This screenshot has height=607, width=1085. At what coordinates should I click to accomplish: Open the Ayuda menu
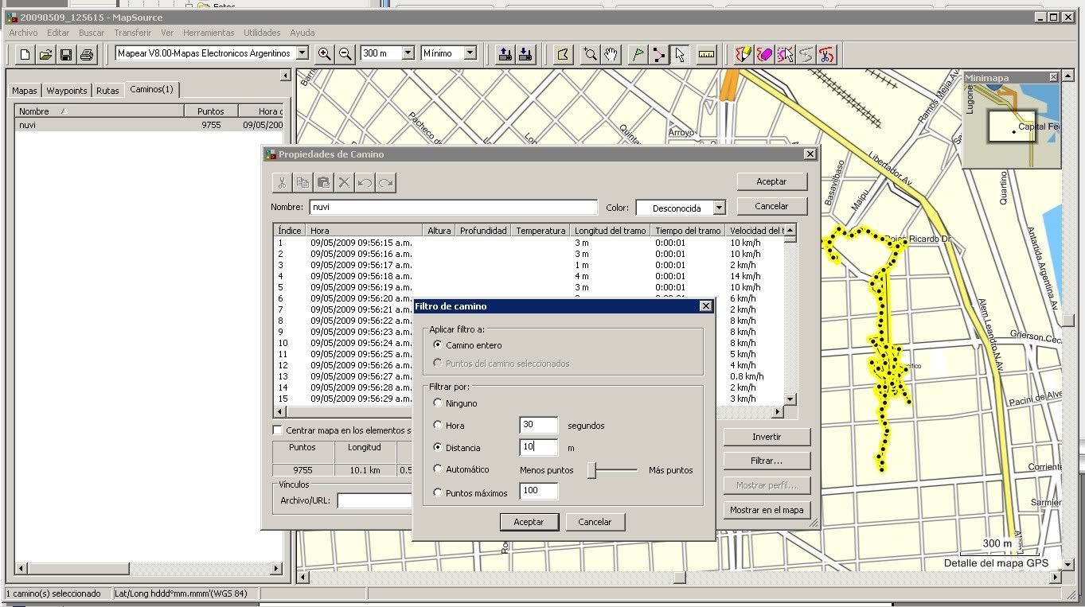coord(302,33)
